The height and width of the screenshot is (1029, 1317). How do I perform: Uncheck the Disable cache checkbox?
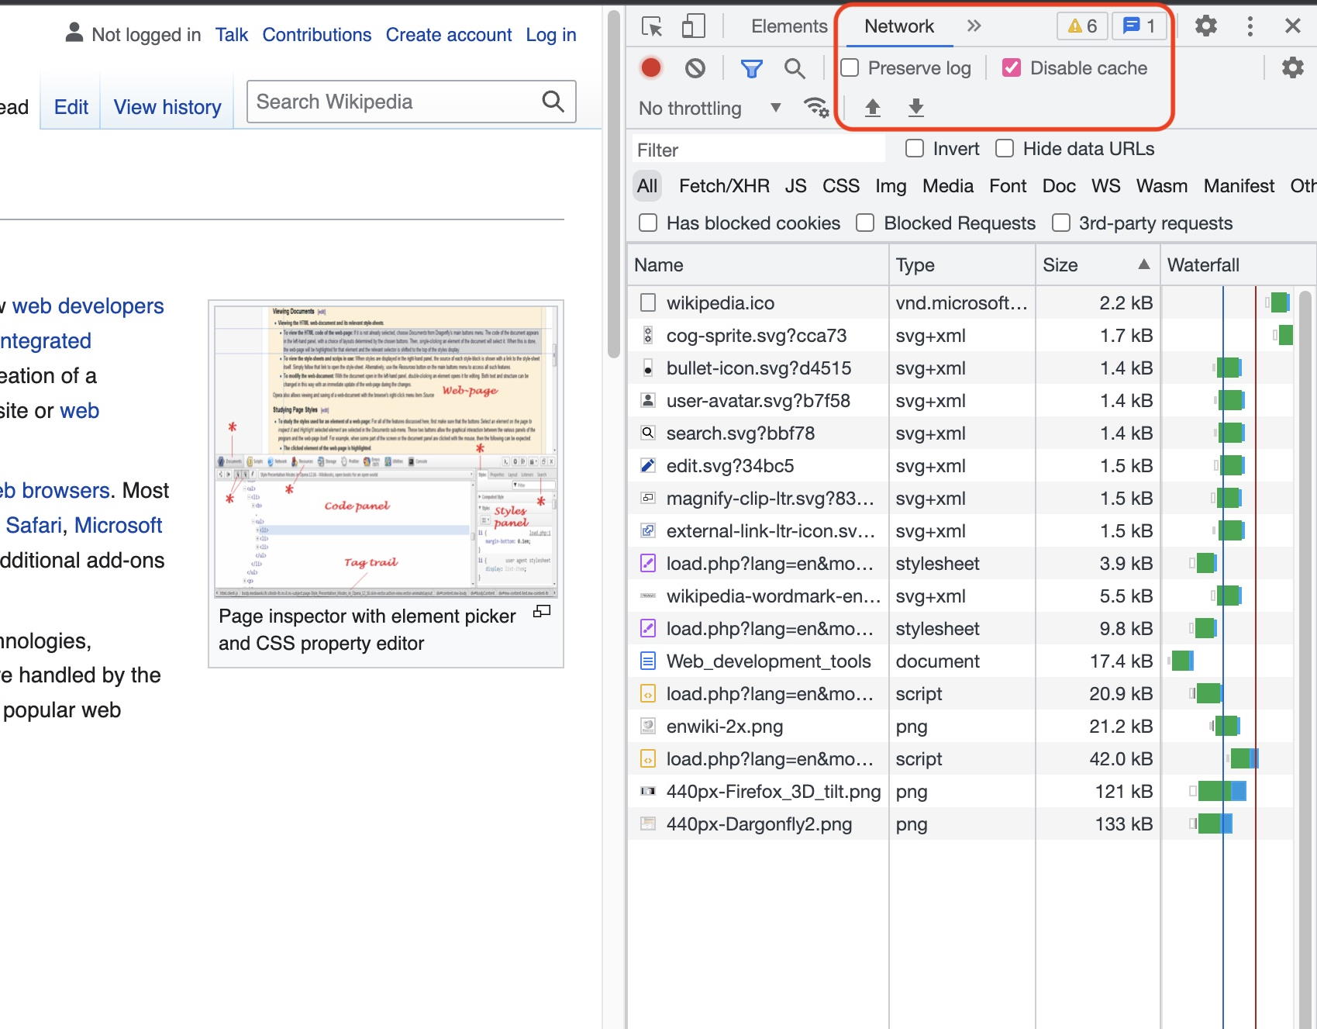click(x=1012, y=68)
